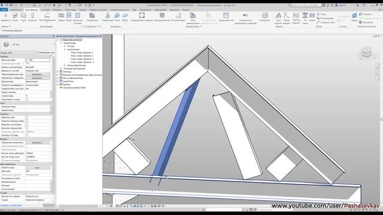Click Edit button for Visibility/Graphics Overrides row
The height and width of the screenshot is (215, 383).
click(38, 74)
